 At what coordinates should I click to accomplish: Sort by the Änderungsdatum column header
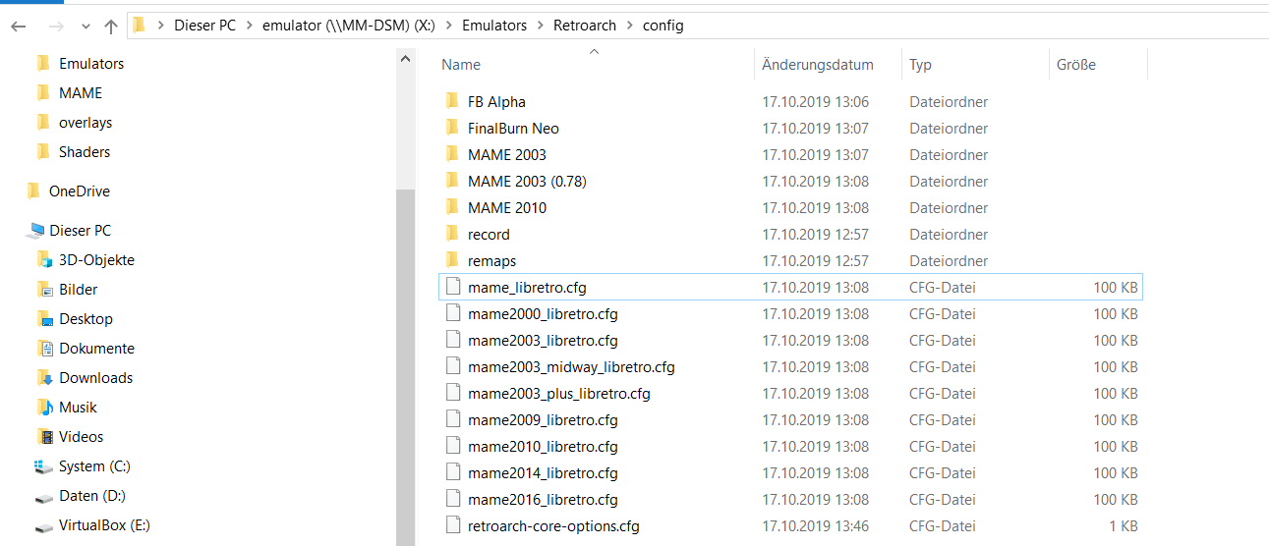[818, 65]
